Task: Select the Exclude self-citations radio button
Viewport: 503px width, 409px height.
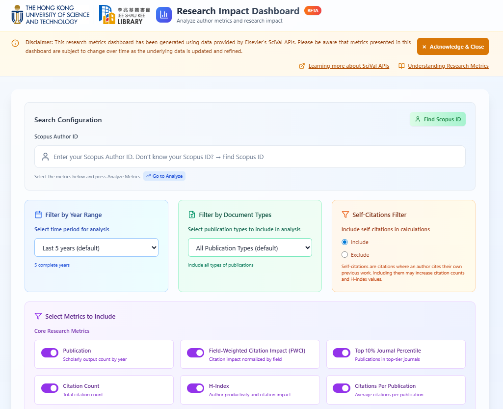Action: (344, 255)
